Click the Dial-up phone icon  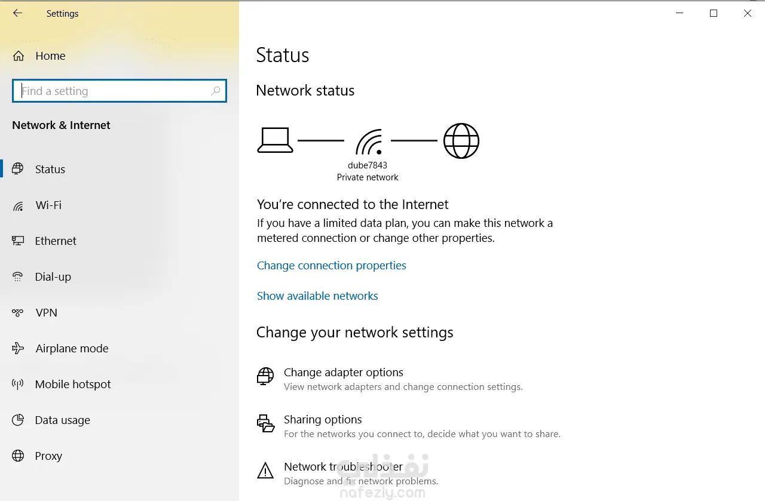pos(18,276)
